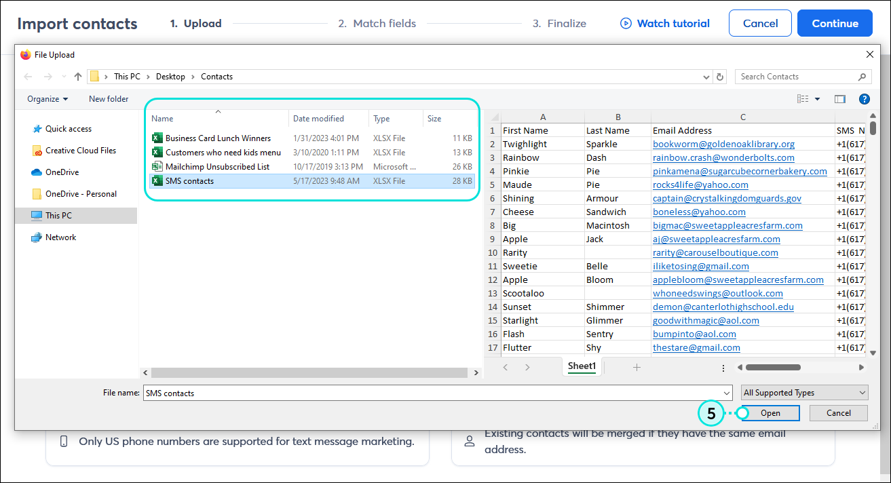Toggle the preview pane icon
This screenshot has height=483, width=891.
[x=840, y=99]
